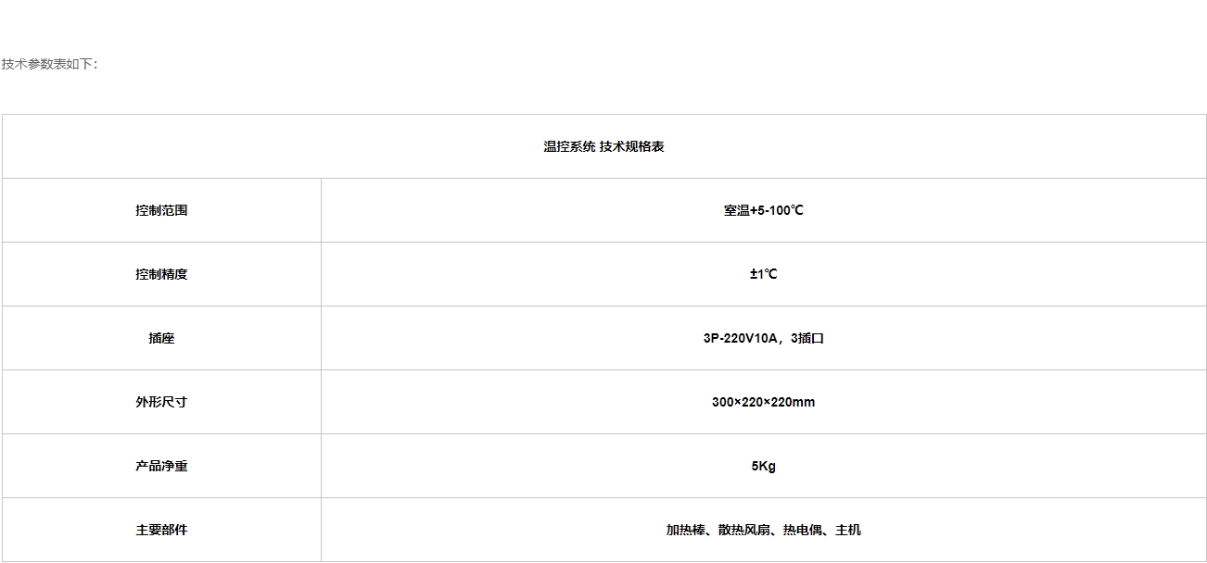The image size is (1207, 563).
Task: Select the 控制范围 row label
Action: click(x=161, y=210)
